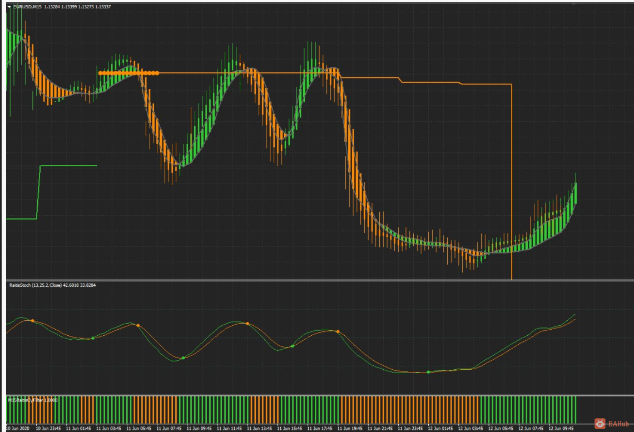This screenshot has width=634, height=432.
Task: Click the M15RaitisCyFilter 1.0000 label
Action: point(33,400)
